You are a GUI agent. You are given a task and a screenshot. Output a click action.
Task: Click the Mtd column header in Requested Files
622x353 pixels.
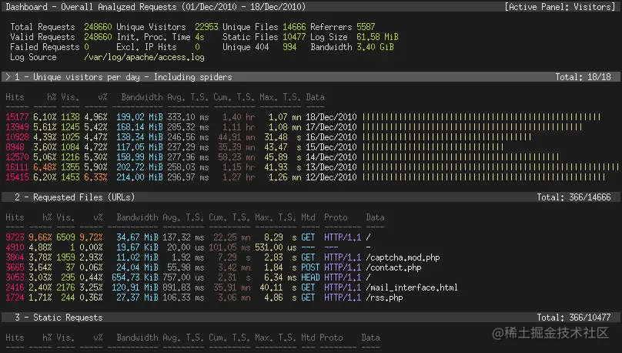(308, 217)
